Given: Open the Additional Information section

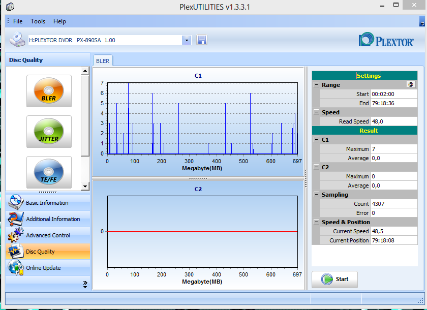Looking at the screenshot, I should click(48, 219).
